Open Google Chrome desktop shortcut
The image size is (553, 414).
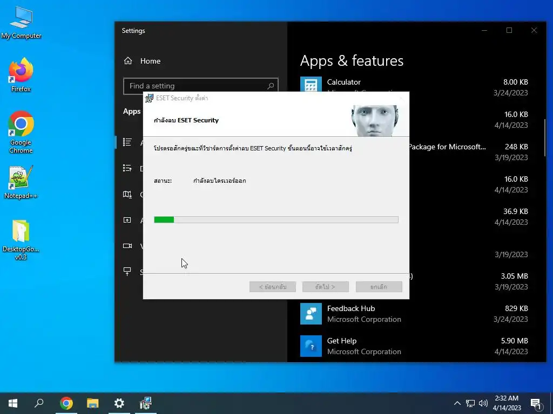click(21, 132)
